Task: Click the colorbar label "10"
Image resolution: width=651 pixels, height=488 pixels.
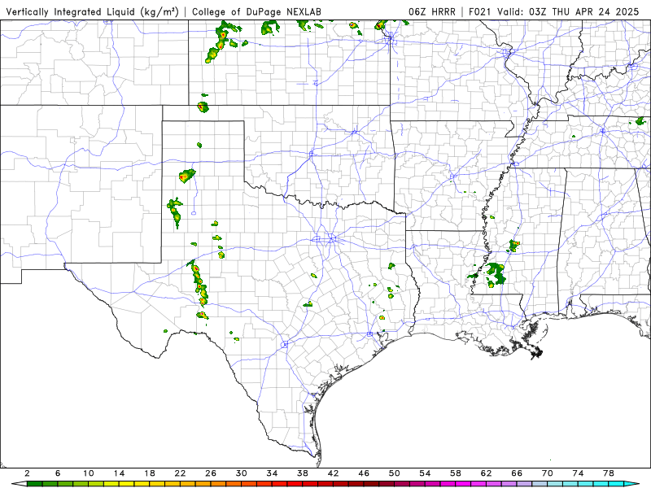Action: tap(89, 473)
